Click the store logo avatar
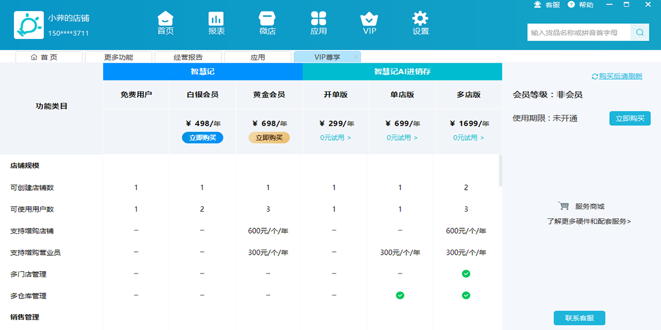 (x=28, y=25)
